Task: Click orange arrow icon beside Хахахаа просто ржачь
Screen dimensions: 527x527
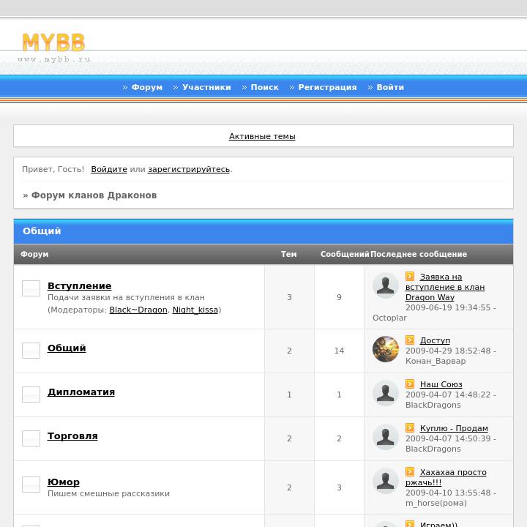Action: (410, 471)
